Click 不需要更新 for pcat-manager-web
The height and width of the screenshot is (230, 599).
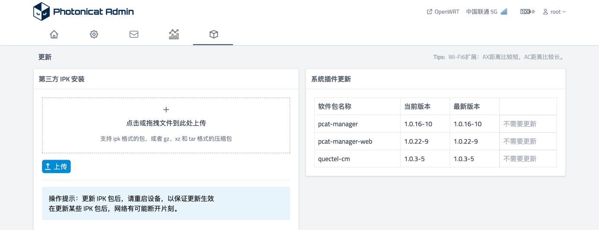pos(520,141)
